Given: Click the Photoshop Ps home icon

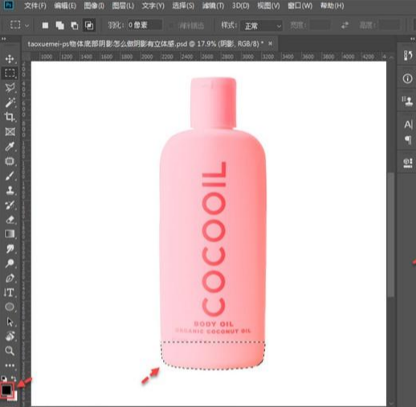Looking at the screenshot, I should [x=9, y=6].
